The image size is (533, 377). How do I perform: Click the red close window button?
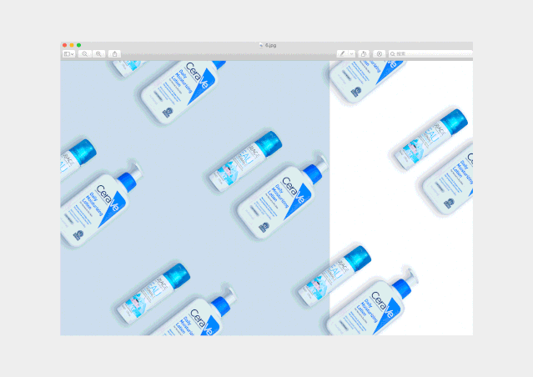(64, 45)
